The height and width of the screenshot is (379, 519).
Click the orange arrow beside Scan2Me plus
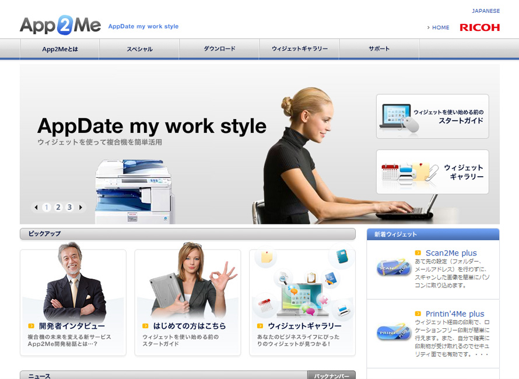click(x=418, y=253)
